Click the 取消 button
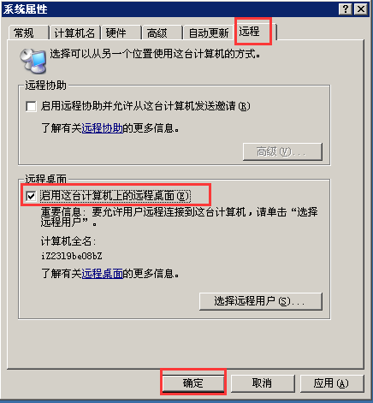The height and width of the screenshot is (403, 373). click(x=263, y=383)
